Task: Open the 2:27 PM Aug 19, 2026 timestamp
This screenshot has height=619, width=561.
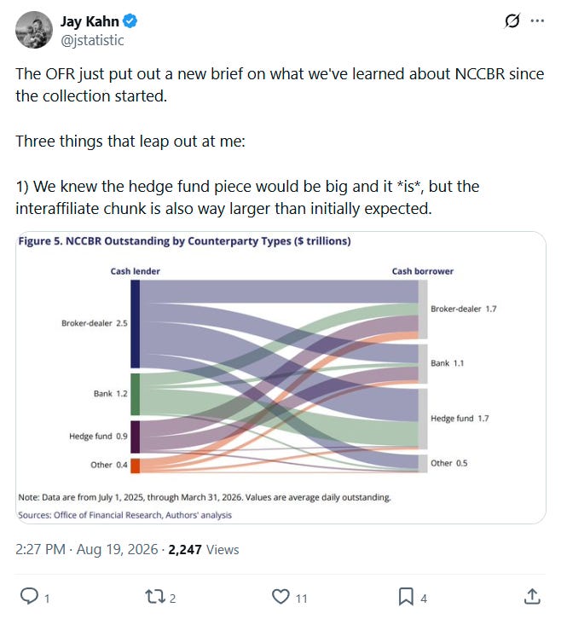Action: click(86, 549)
